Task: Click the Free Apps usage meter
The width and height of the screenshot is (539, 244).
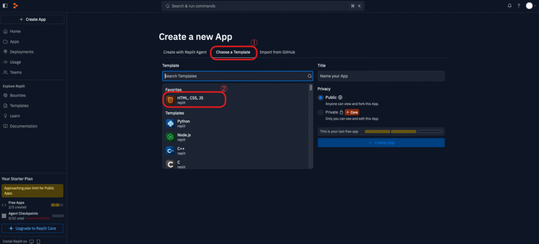Action: coord(57,205)
